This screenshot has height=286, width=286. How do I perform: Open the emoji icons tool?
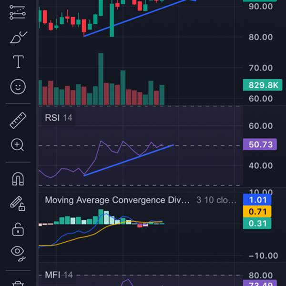(x=18, y=87)
